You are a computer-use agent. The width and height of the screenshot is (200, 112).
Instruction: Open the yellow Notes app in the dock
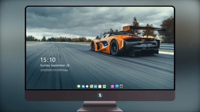(x=100, y=86)
